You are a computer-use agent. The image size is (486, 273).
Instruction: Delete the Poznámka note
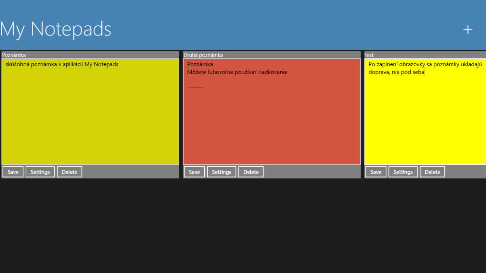tap(70, 172)
